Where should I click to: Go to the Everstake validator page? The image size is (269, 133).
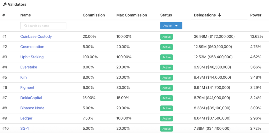29,67
